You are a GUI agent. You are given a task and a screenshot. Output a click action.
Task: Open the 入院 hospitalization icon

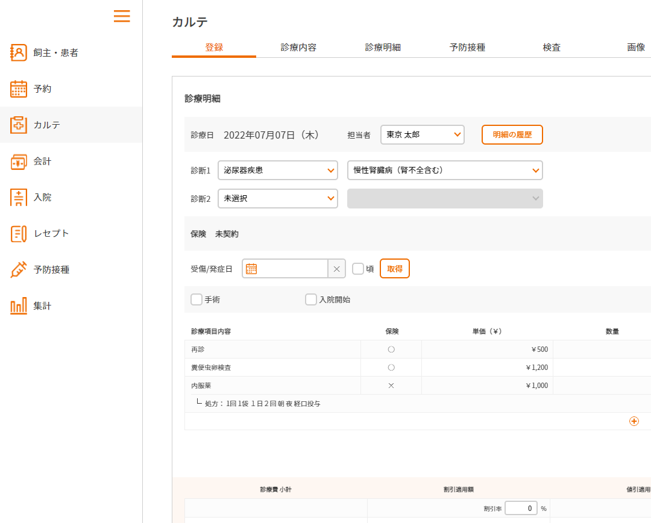[18, 197]
